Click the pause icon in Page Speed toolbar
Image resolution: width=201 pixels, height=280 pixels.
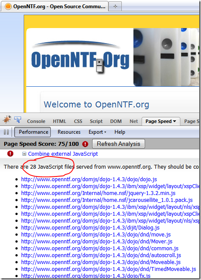(6, 132)
